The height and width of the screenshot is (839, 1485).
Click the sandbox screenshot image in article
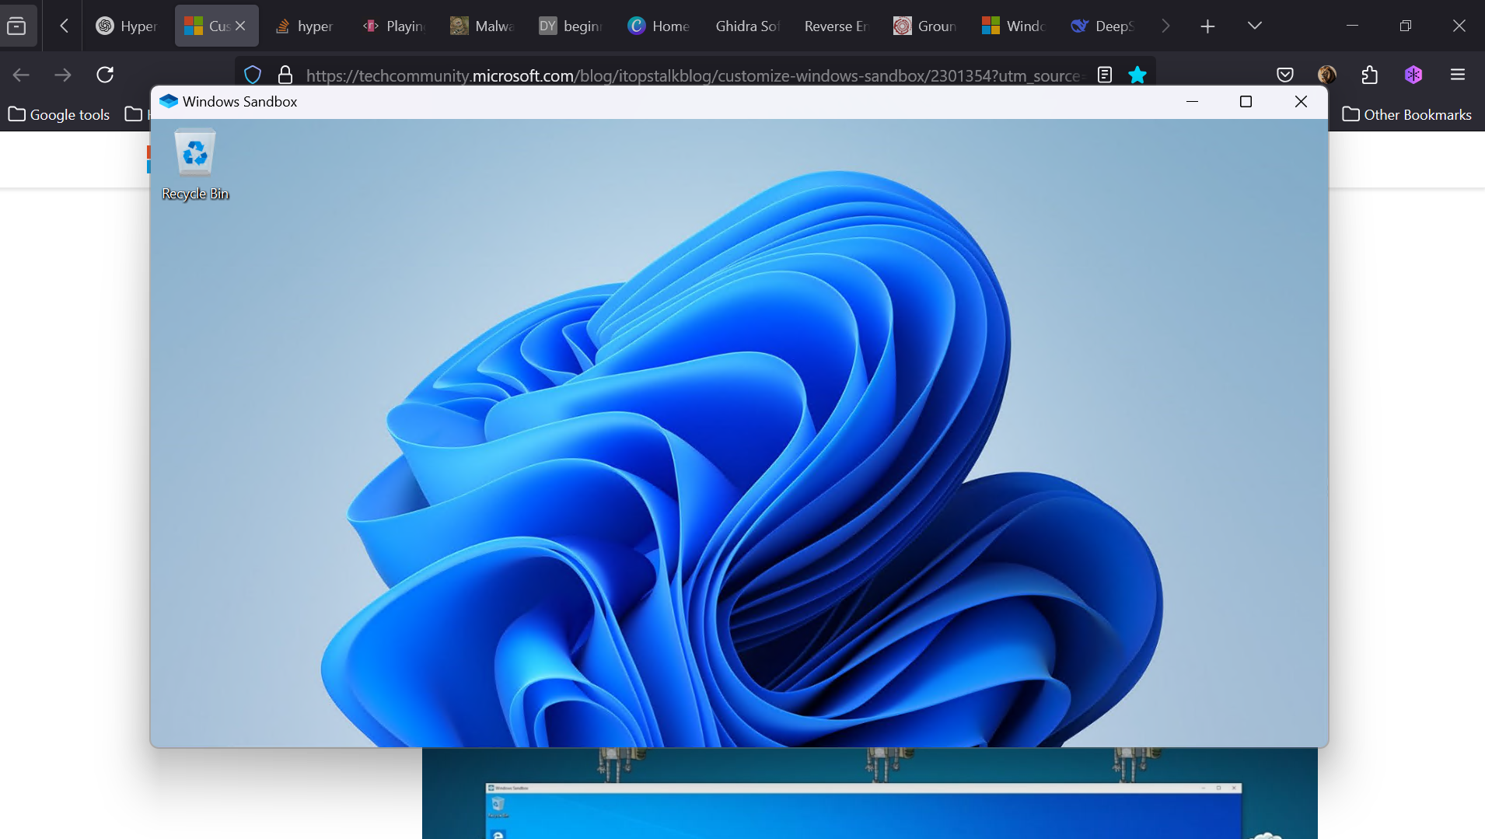pyautogui.click(x=869, y=794)
